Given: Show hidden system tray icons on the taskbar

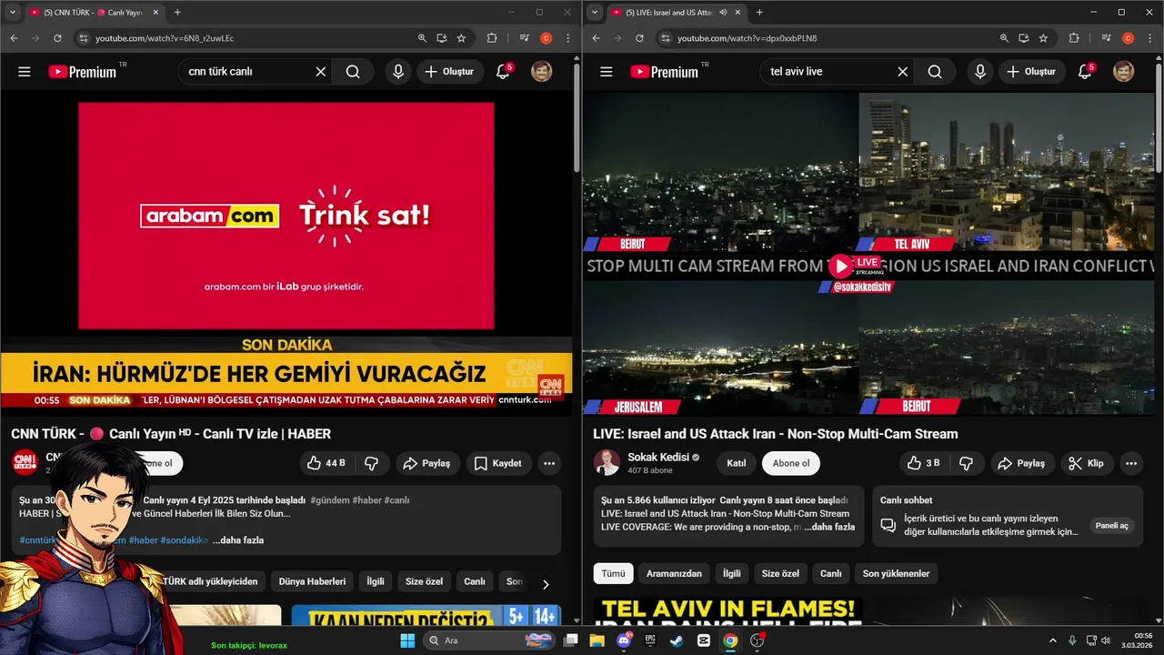Looking at the screenshot, I should 1053,640.
